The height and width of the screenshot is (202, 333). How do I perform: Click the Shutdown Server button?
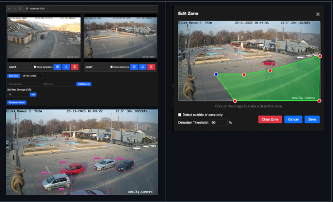17,102
